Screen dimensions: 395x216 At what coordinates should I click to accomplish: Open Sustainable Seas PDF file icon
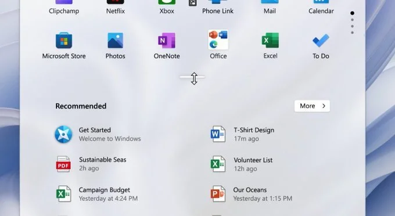(63, 164)
